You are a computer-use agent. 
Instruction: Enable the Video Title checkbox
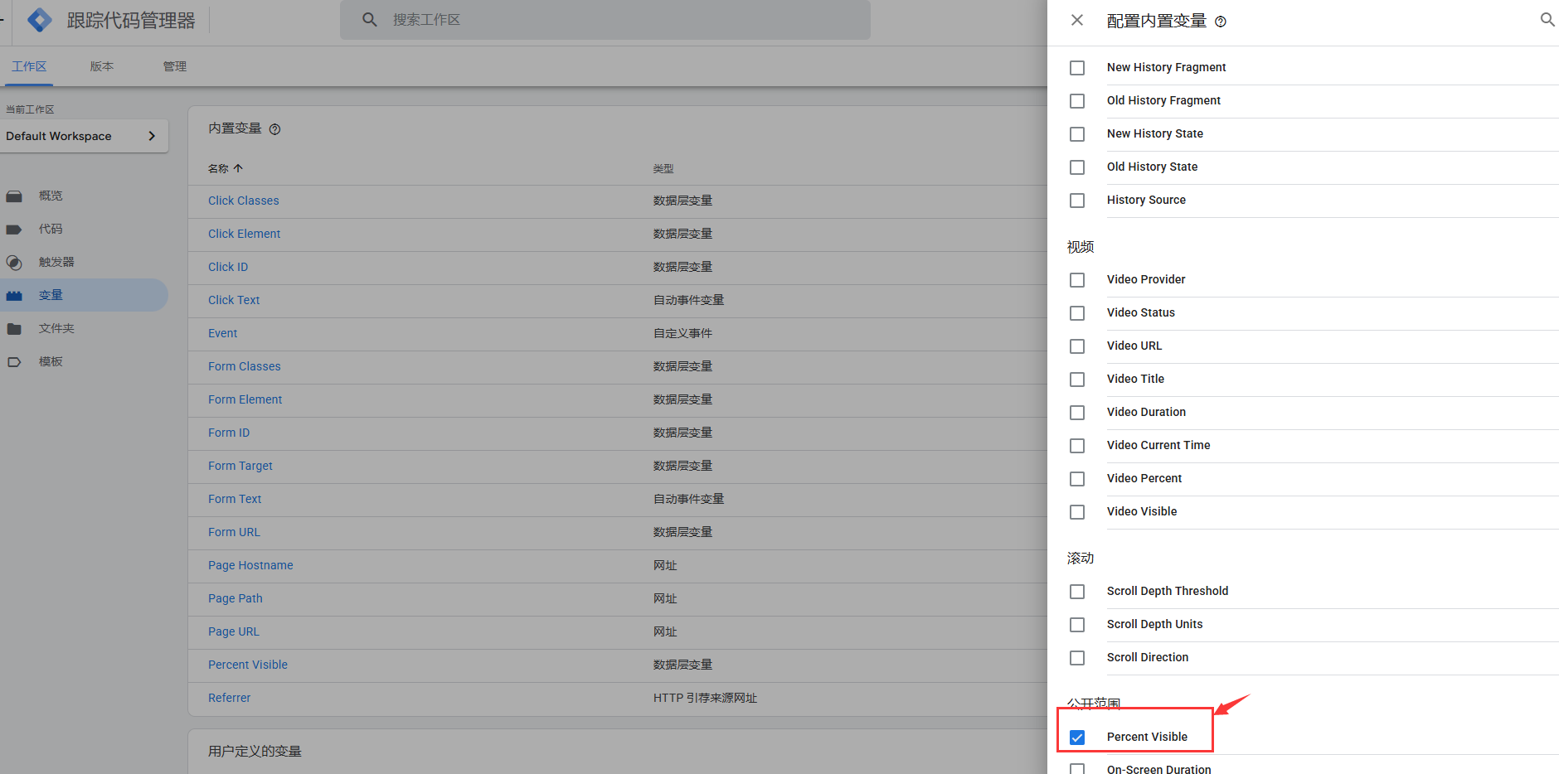click(1077, 380)
